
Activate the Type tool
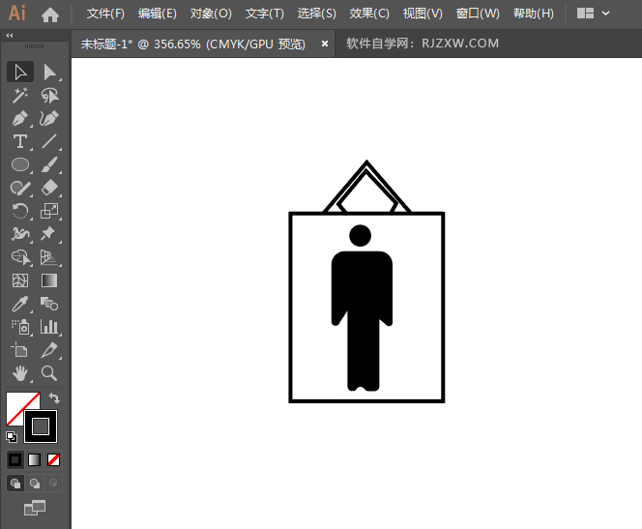click(20, 141)
